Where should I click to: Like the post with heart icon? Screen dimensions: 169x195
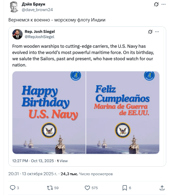(x=87, y=188)
